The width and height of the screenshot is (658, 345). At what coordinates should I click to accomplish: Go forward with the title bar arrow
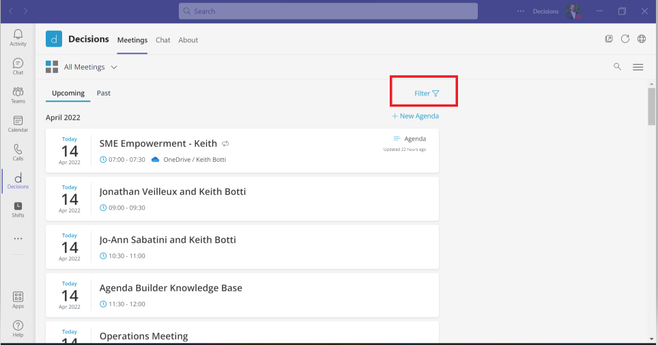coord(26,11)
